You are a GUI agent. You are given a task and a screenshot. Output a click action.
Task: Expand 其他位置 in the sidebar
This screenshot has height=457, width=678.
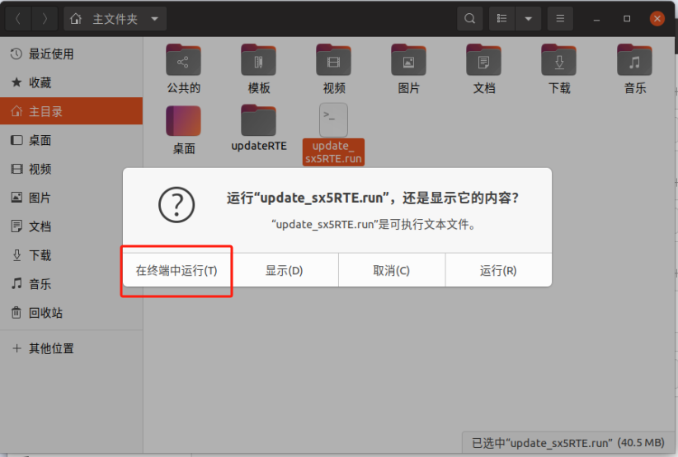(x=51, y=348)
